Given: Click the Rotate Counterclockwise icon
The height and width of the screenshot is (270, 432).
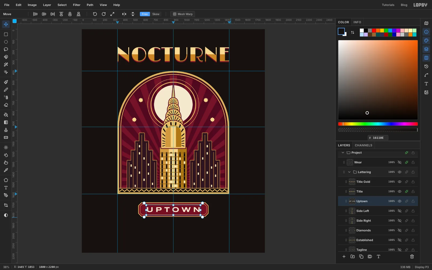Looking at the screenshot, I should point(95,14).
